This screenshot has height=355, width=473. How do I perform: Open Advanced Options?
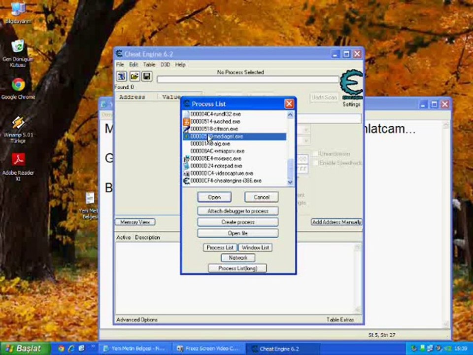(136, 319)
